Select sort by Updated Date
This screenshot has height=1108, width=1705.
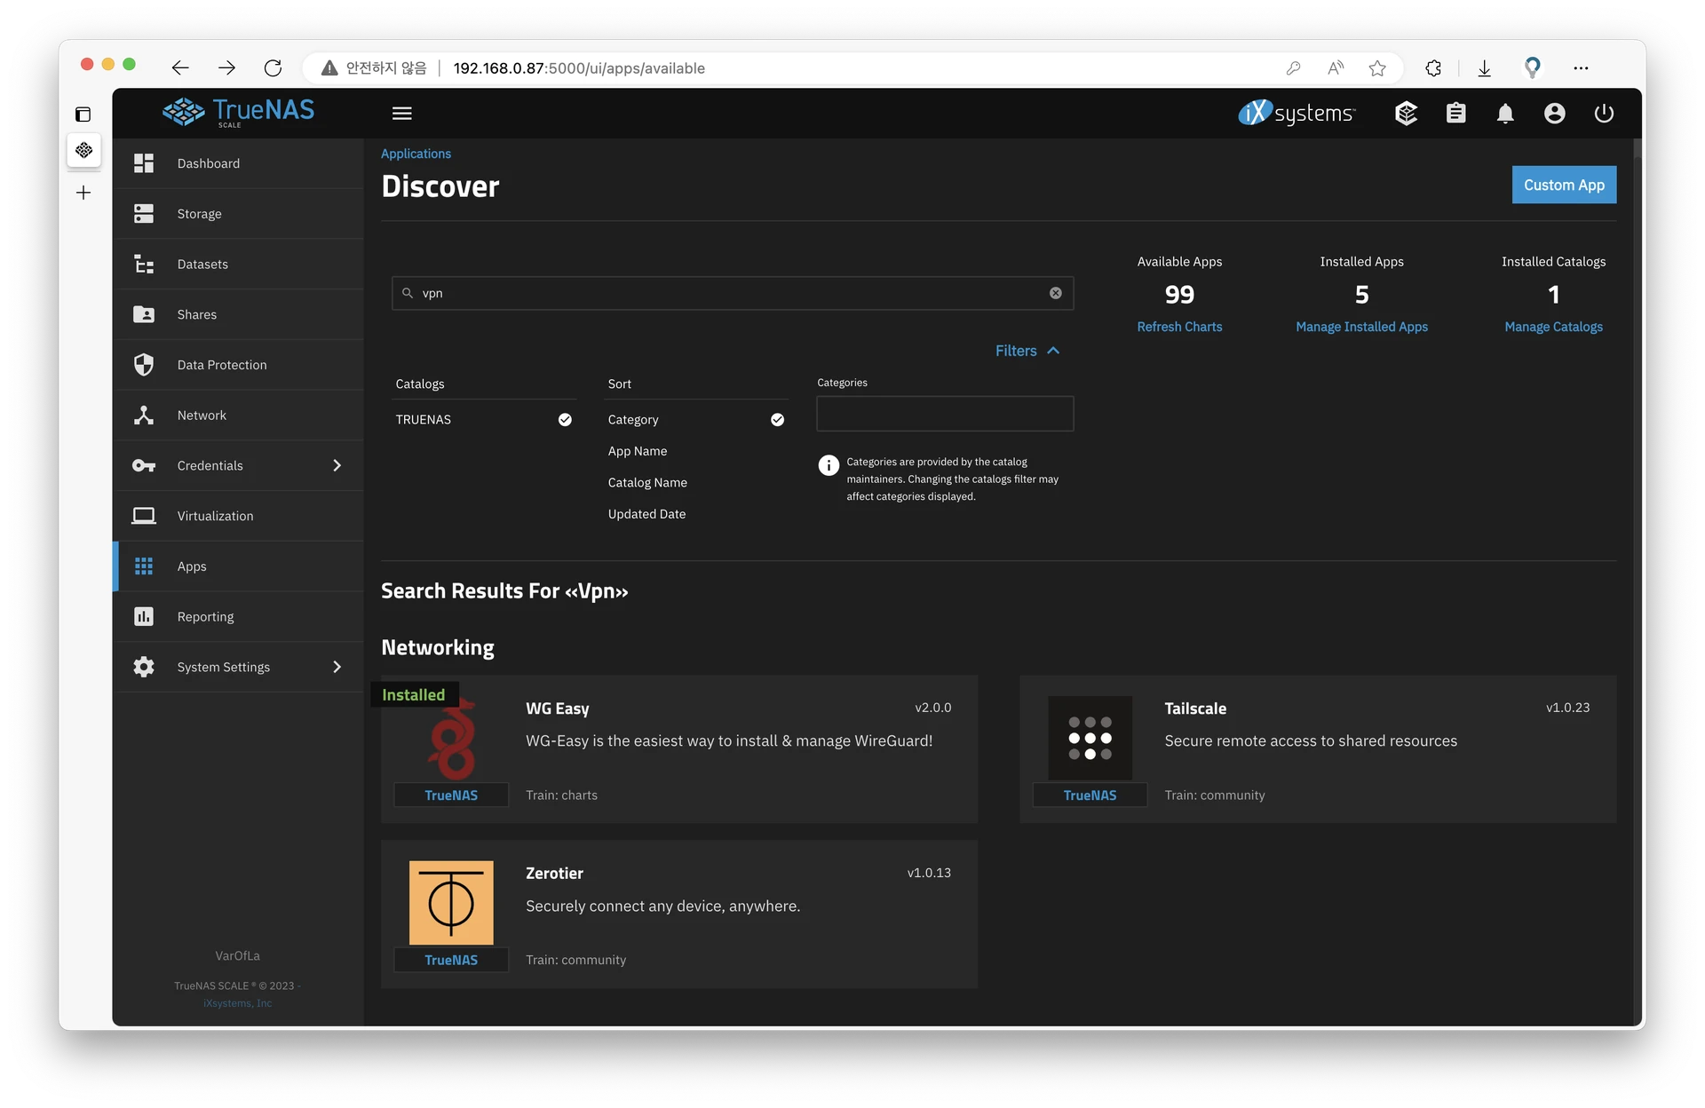pyautogui.click(x=646, y=514)
